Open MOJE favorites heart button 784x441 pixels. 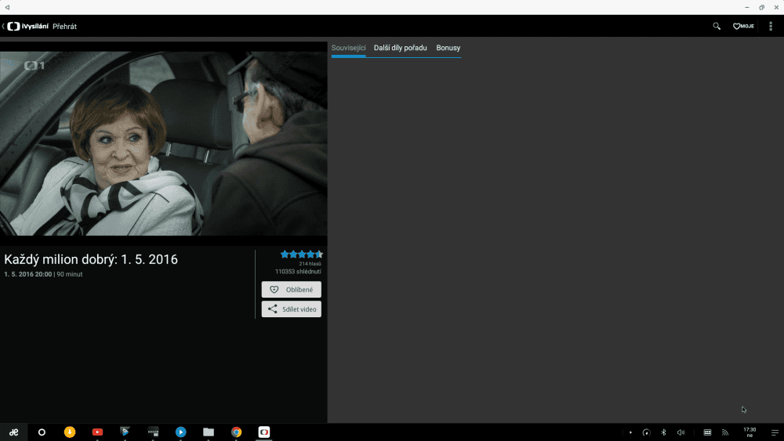(743, 26)
